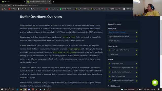This screenshot has height=91, width=162.
Task: Click cube icon beside Take Control of EIP
Action: pos(110,63)
